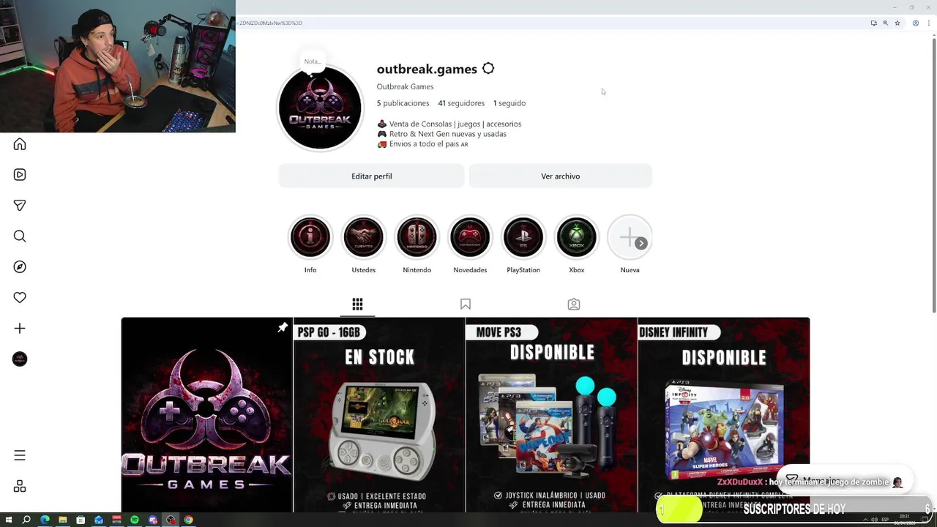Open the PlayStation story highlight
937x527 pixels.
[x=523, y=237]
